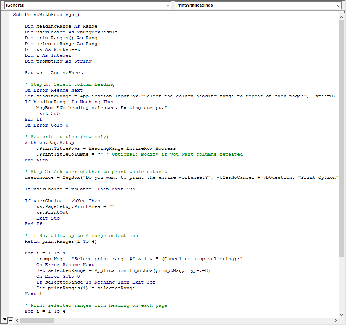
Task: Click "ReDim printRanges(1 To 4)" line
Action: tap(61, 241)
